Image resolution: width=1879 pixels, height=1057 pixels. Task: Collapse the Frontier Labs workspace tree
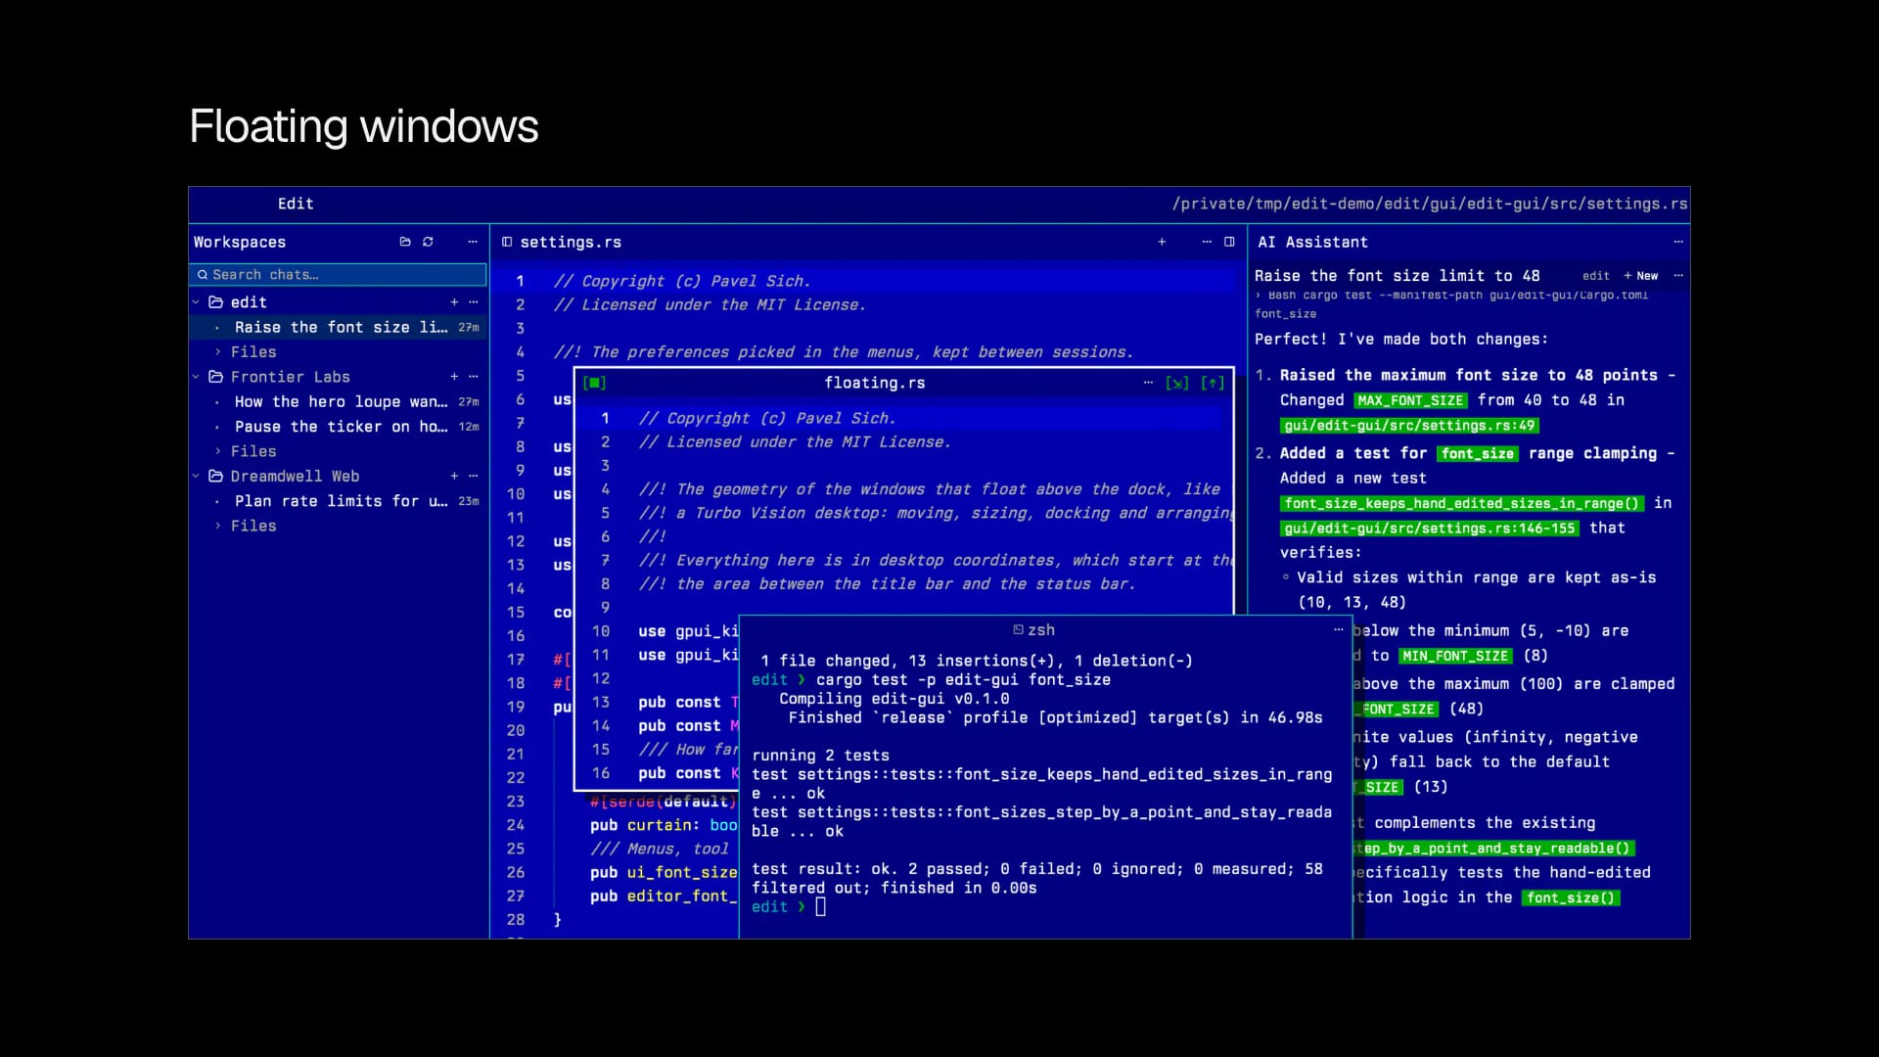[x=196, y=377]
